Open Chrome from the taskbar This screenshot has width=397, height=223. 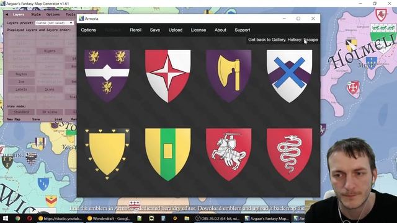coord(17,218)
